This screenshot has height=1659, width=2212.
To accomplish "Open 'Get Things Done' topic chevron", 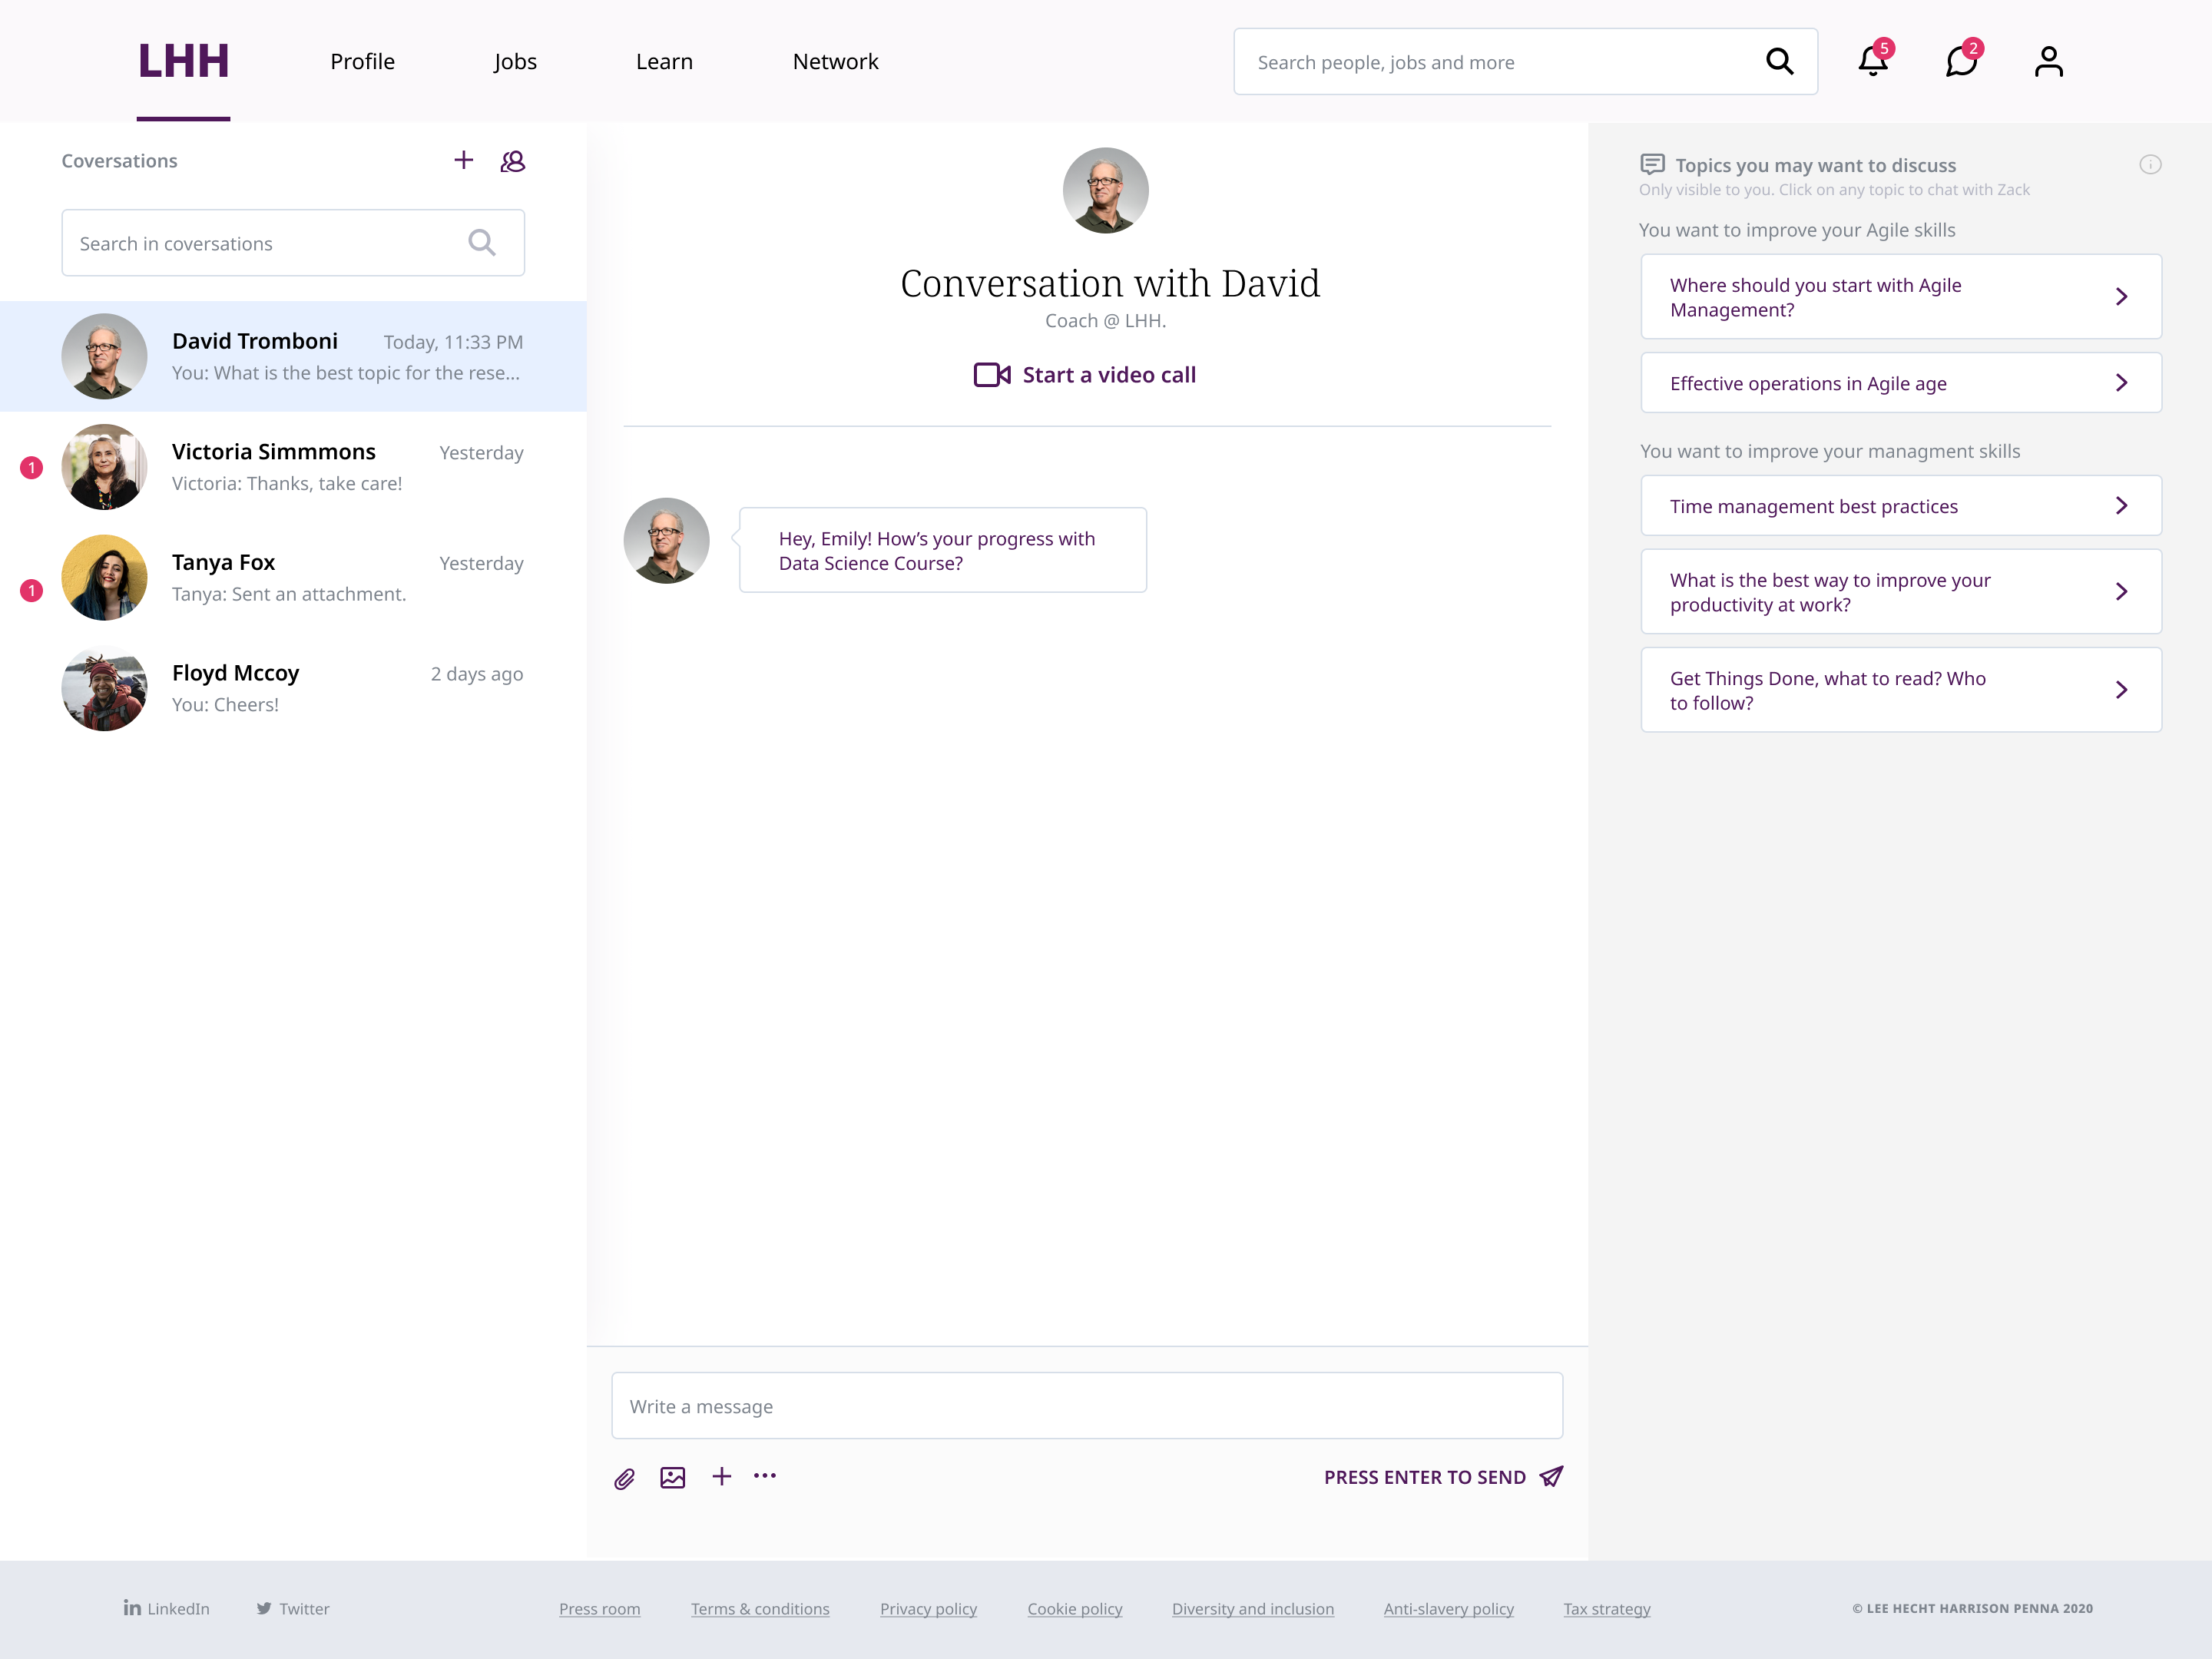I will [2121, 690].
